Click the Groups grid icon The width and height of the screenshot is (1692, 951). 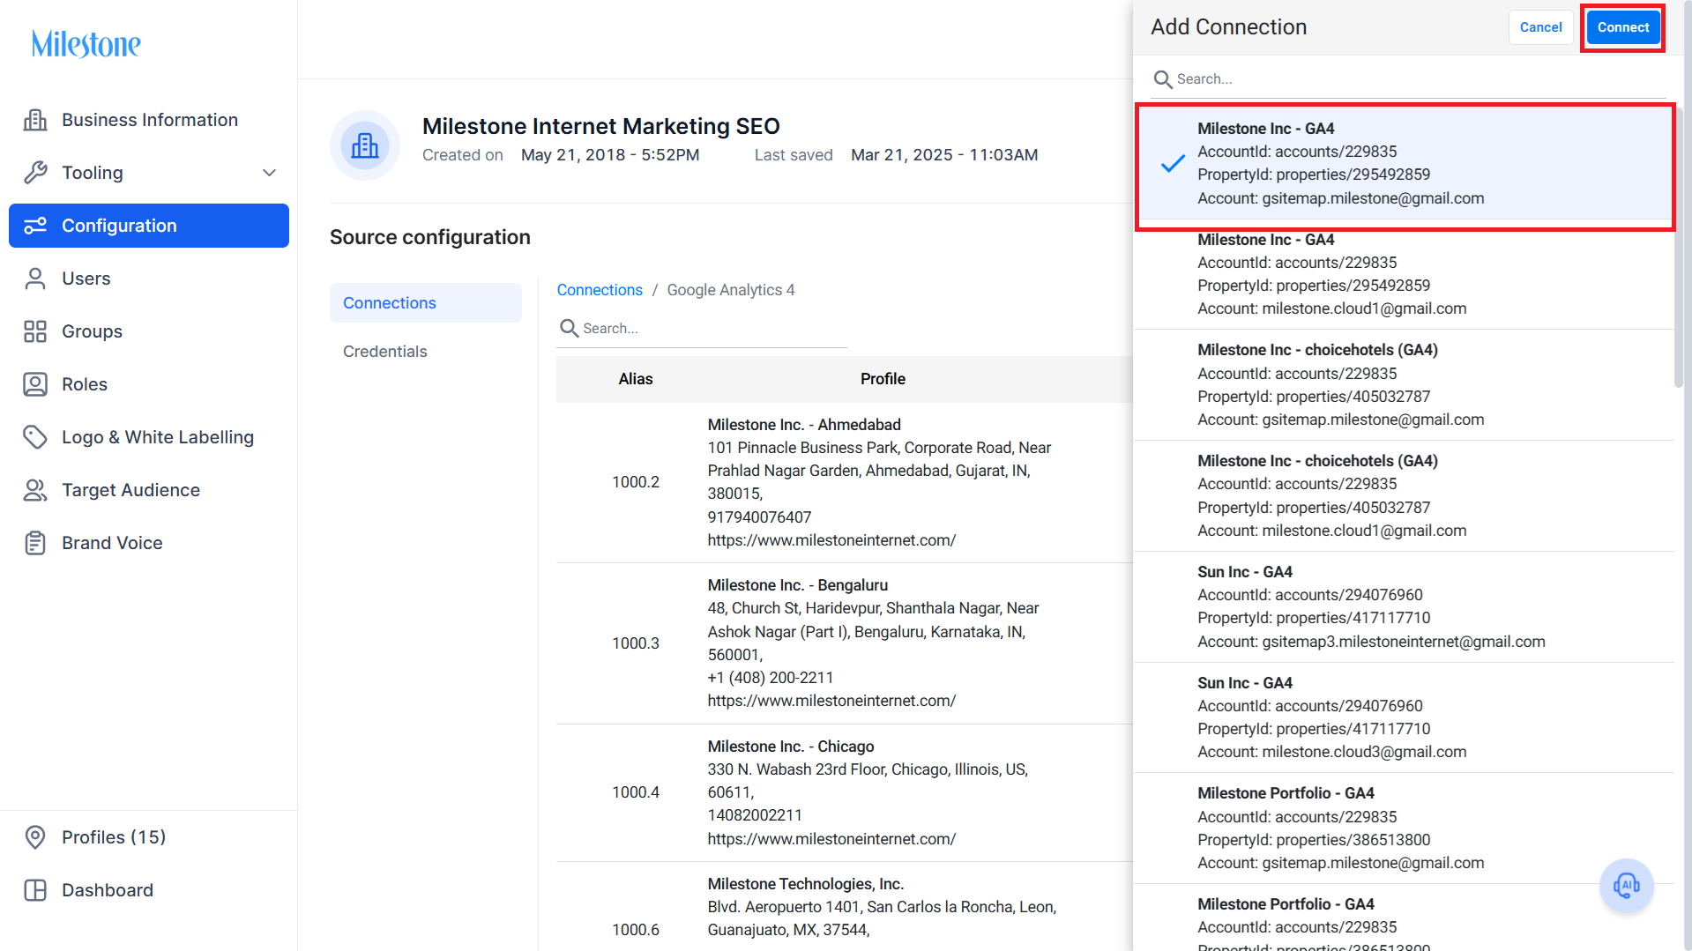[35, 331]
